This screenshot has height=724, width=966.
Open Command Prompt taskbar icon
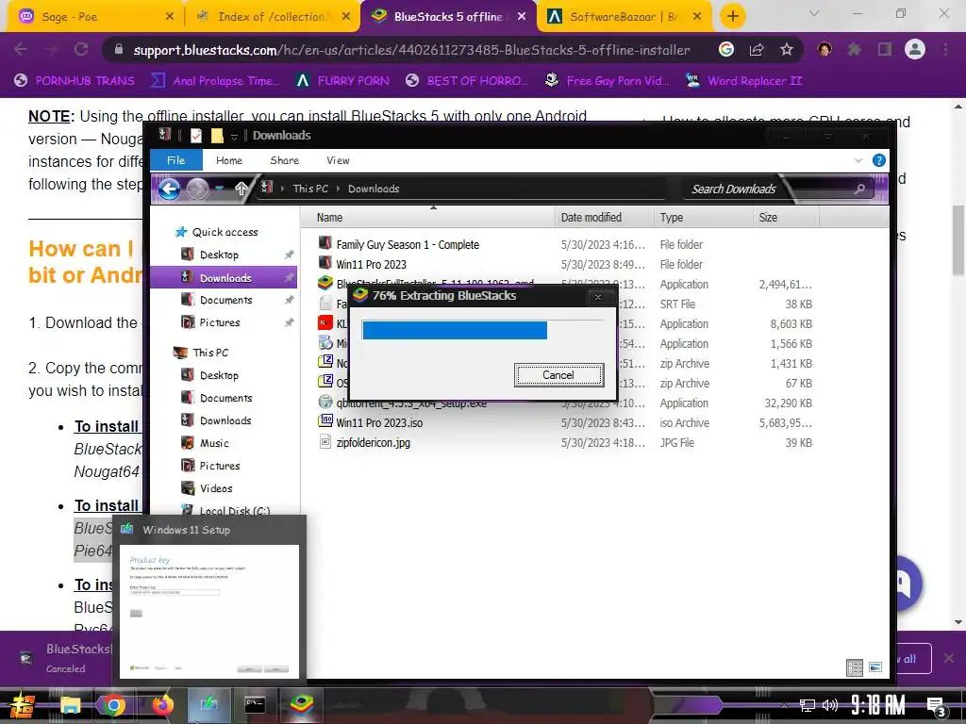pyautogui.click(x=255, y=705)
